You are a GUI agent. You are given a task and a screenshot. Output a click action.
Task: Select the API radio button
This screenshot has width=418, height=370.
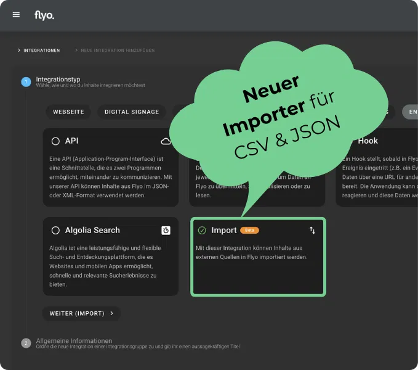point(55,141)
